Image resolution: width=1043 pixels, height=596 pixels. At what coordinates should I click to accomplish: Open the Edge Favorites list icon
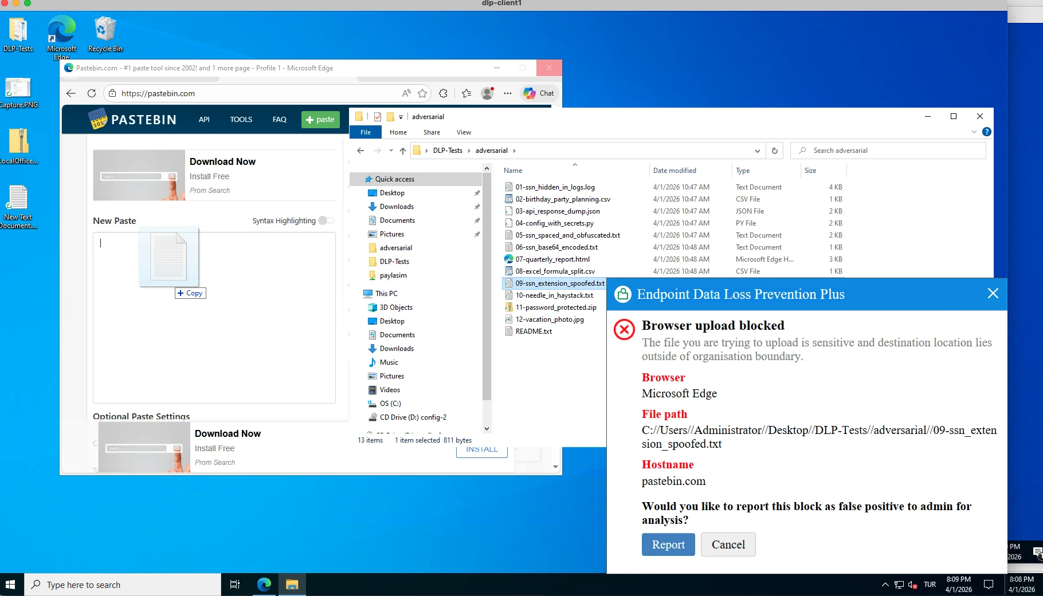(x=466, y=93)
